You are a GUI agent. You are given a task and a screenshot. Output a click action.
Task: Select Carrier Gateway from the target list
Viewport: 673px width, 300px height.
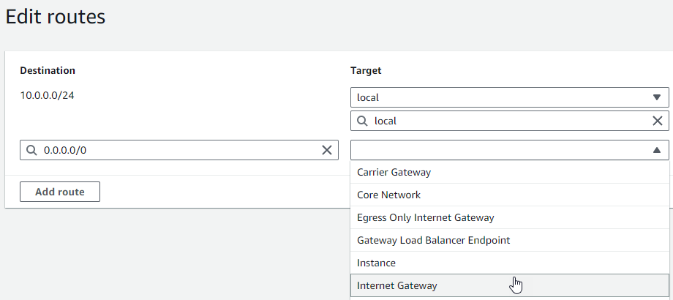pyautogui.click(x=394, y=173)
